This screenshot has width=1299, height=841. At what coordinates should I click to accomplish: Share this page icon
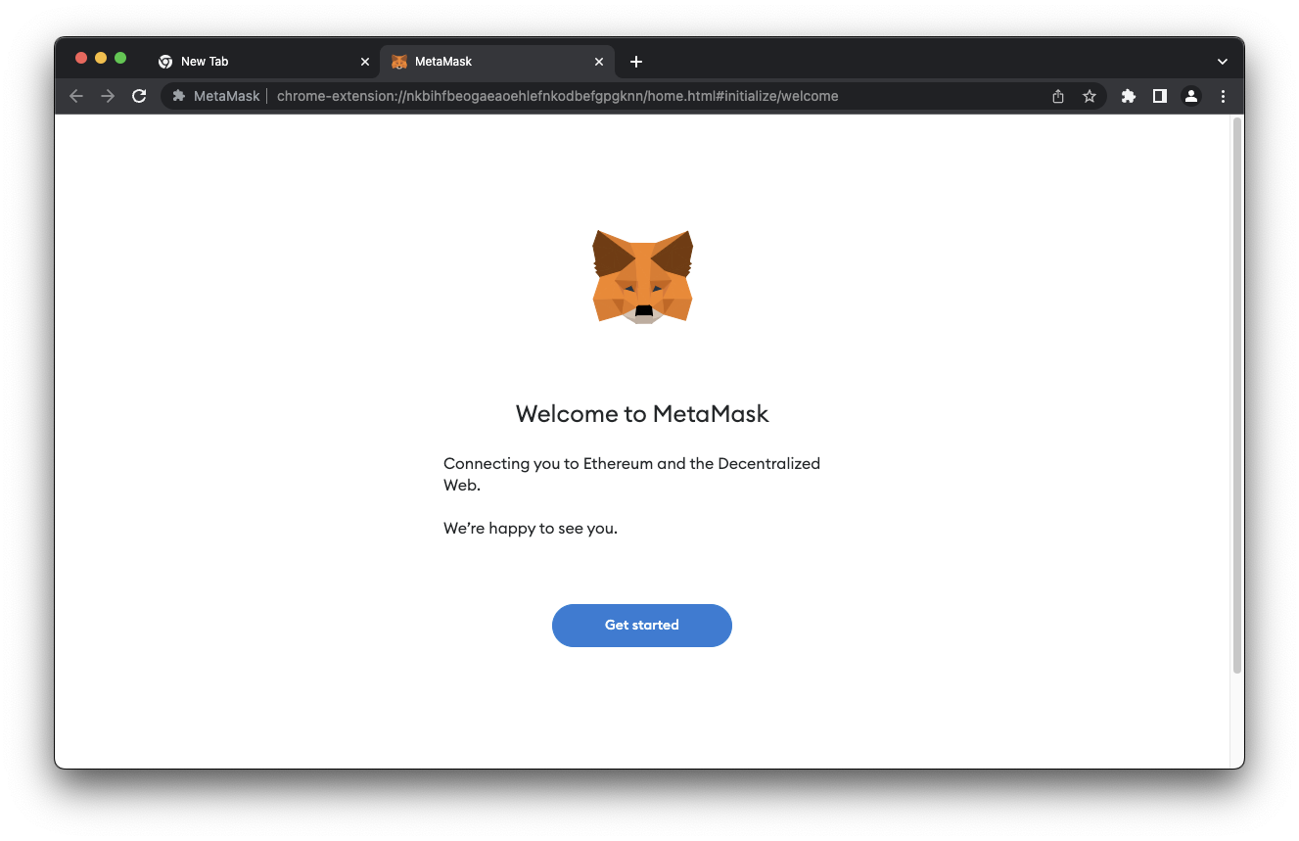[x=1057, y=96]
